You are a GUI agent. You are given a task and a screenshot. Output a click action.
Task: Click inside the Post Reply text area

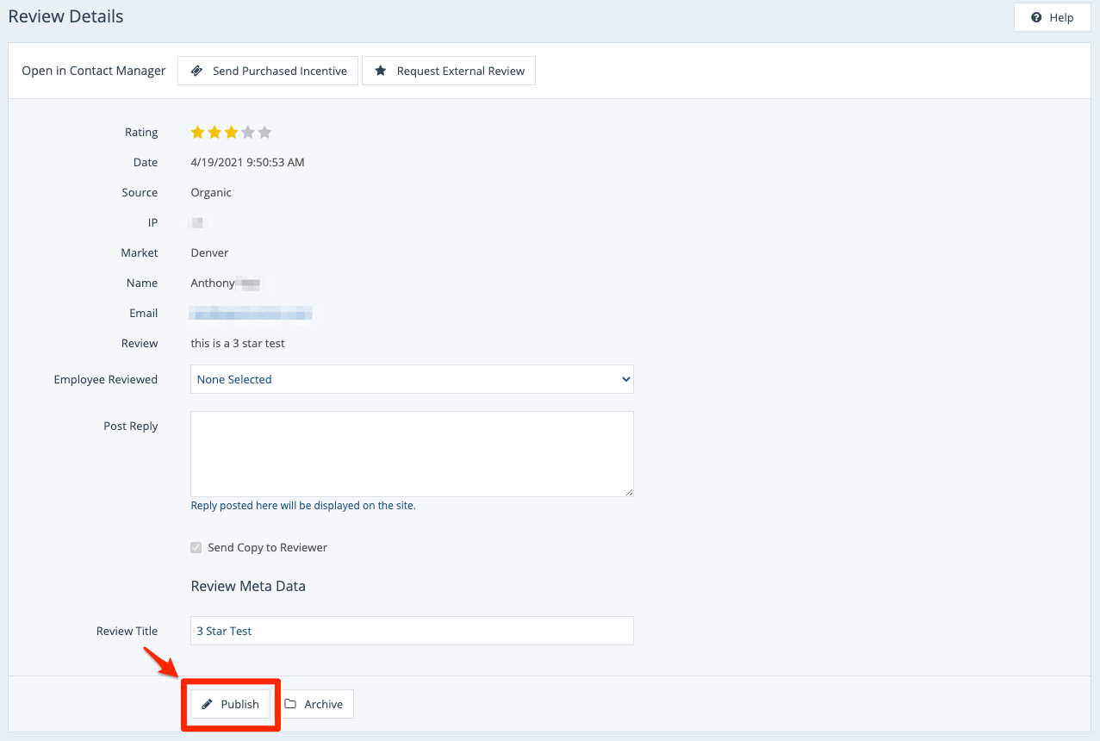pyautogui.click(x=412, y=453)
